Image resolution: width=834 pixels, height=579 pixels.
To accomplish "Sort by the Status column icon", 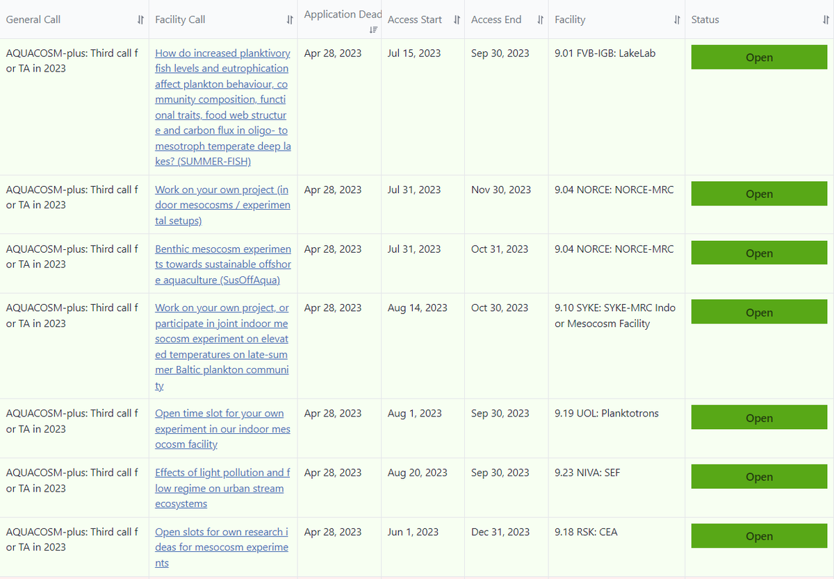I will tap(826, 20).
